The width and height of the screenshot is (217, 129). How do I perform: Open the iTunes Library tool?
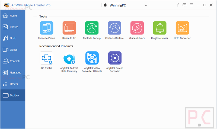click(x=137, y=28)
